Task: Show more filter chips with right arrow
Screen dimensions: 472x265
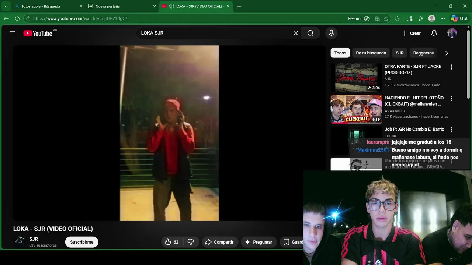Action: pos(447,53)
